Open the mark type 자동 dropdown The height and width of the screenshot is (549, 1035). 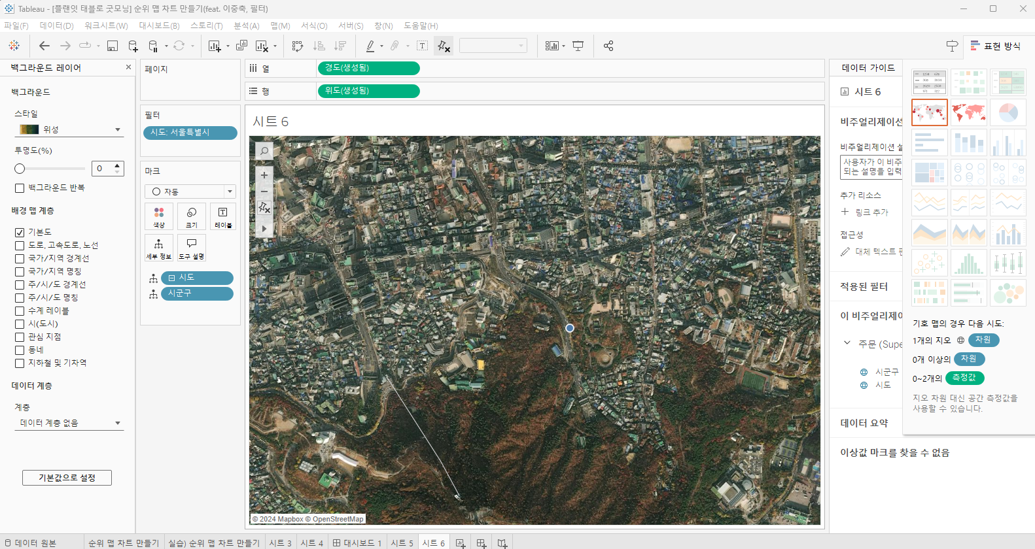click(x=190, y=191)
